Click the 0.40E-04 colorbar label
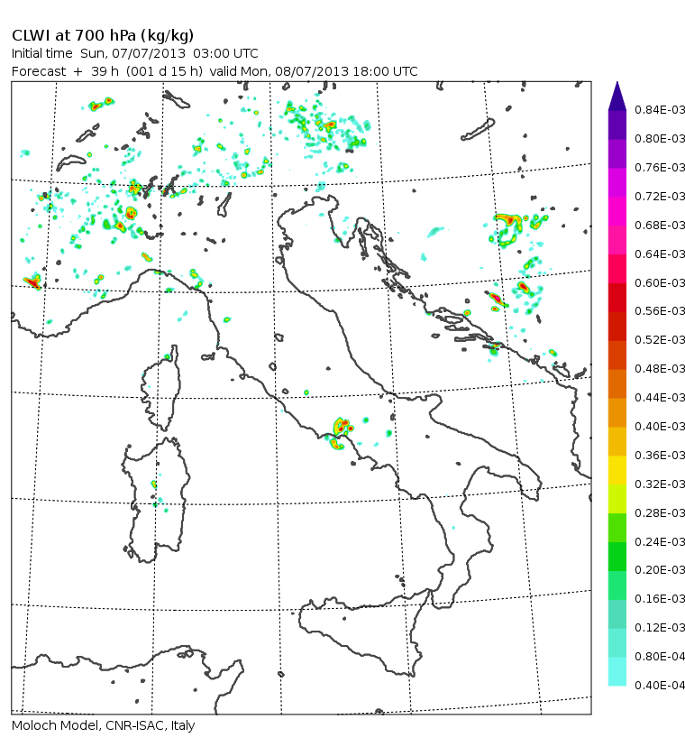 [660, 685]
